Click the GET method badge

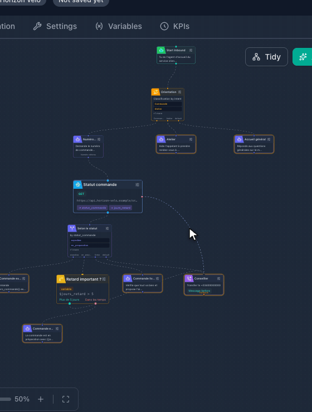pos(81,194)
